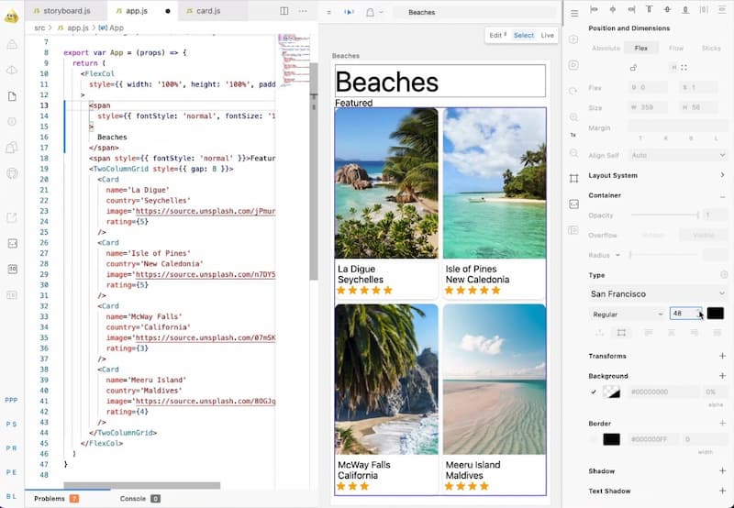The height and width of the screenshot is (508, 734).
Task: Click the Beaches heading on canvas
Action: tap(386, 82)
